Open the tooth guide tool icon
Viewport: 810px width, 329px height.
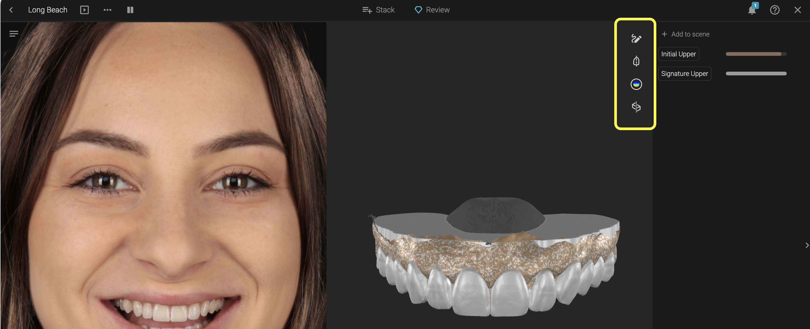click(636, 61)
